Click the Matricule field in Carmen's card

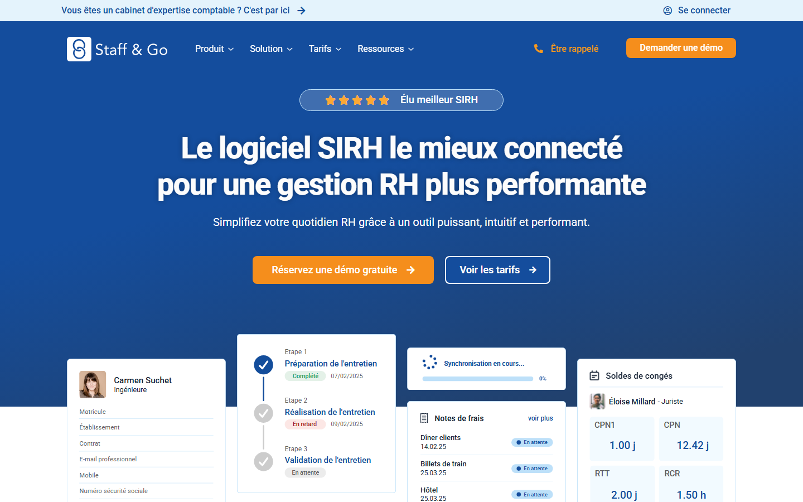tap(147, 412)
